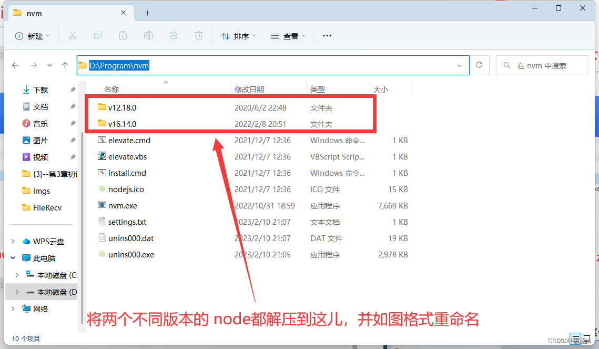The image size is (599, 349).
Task: Click the back navigation arrow
Action: [15, 65]
